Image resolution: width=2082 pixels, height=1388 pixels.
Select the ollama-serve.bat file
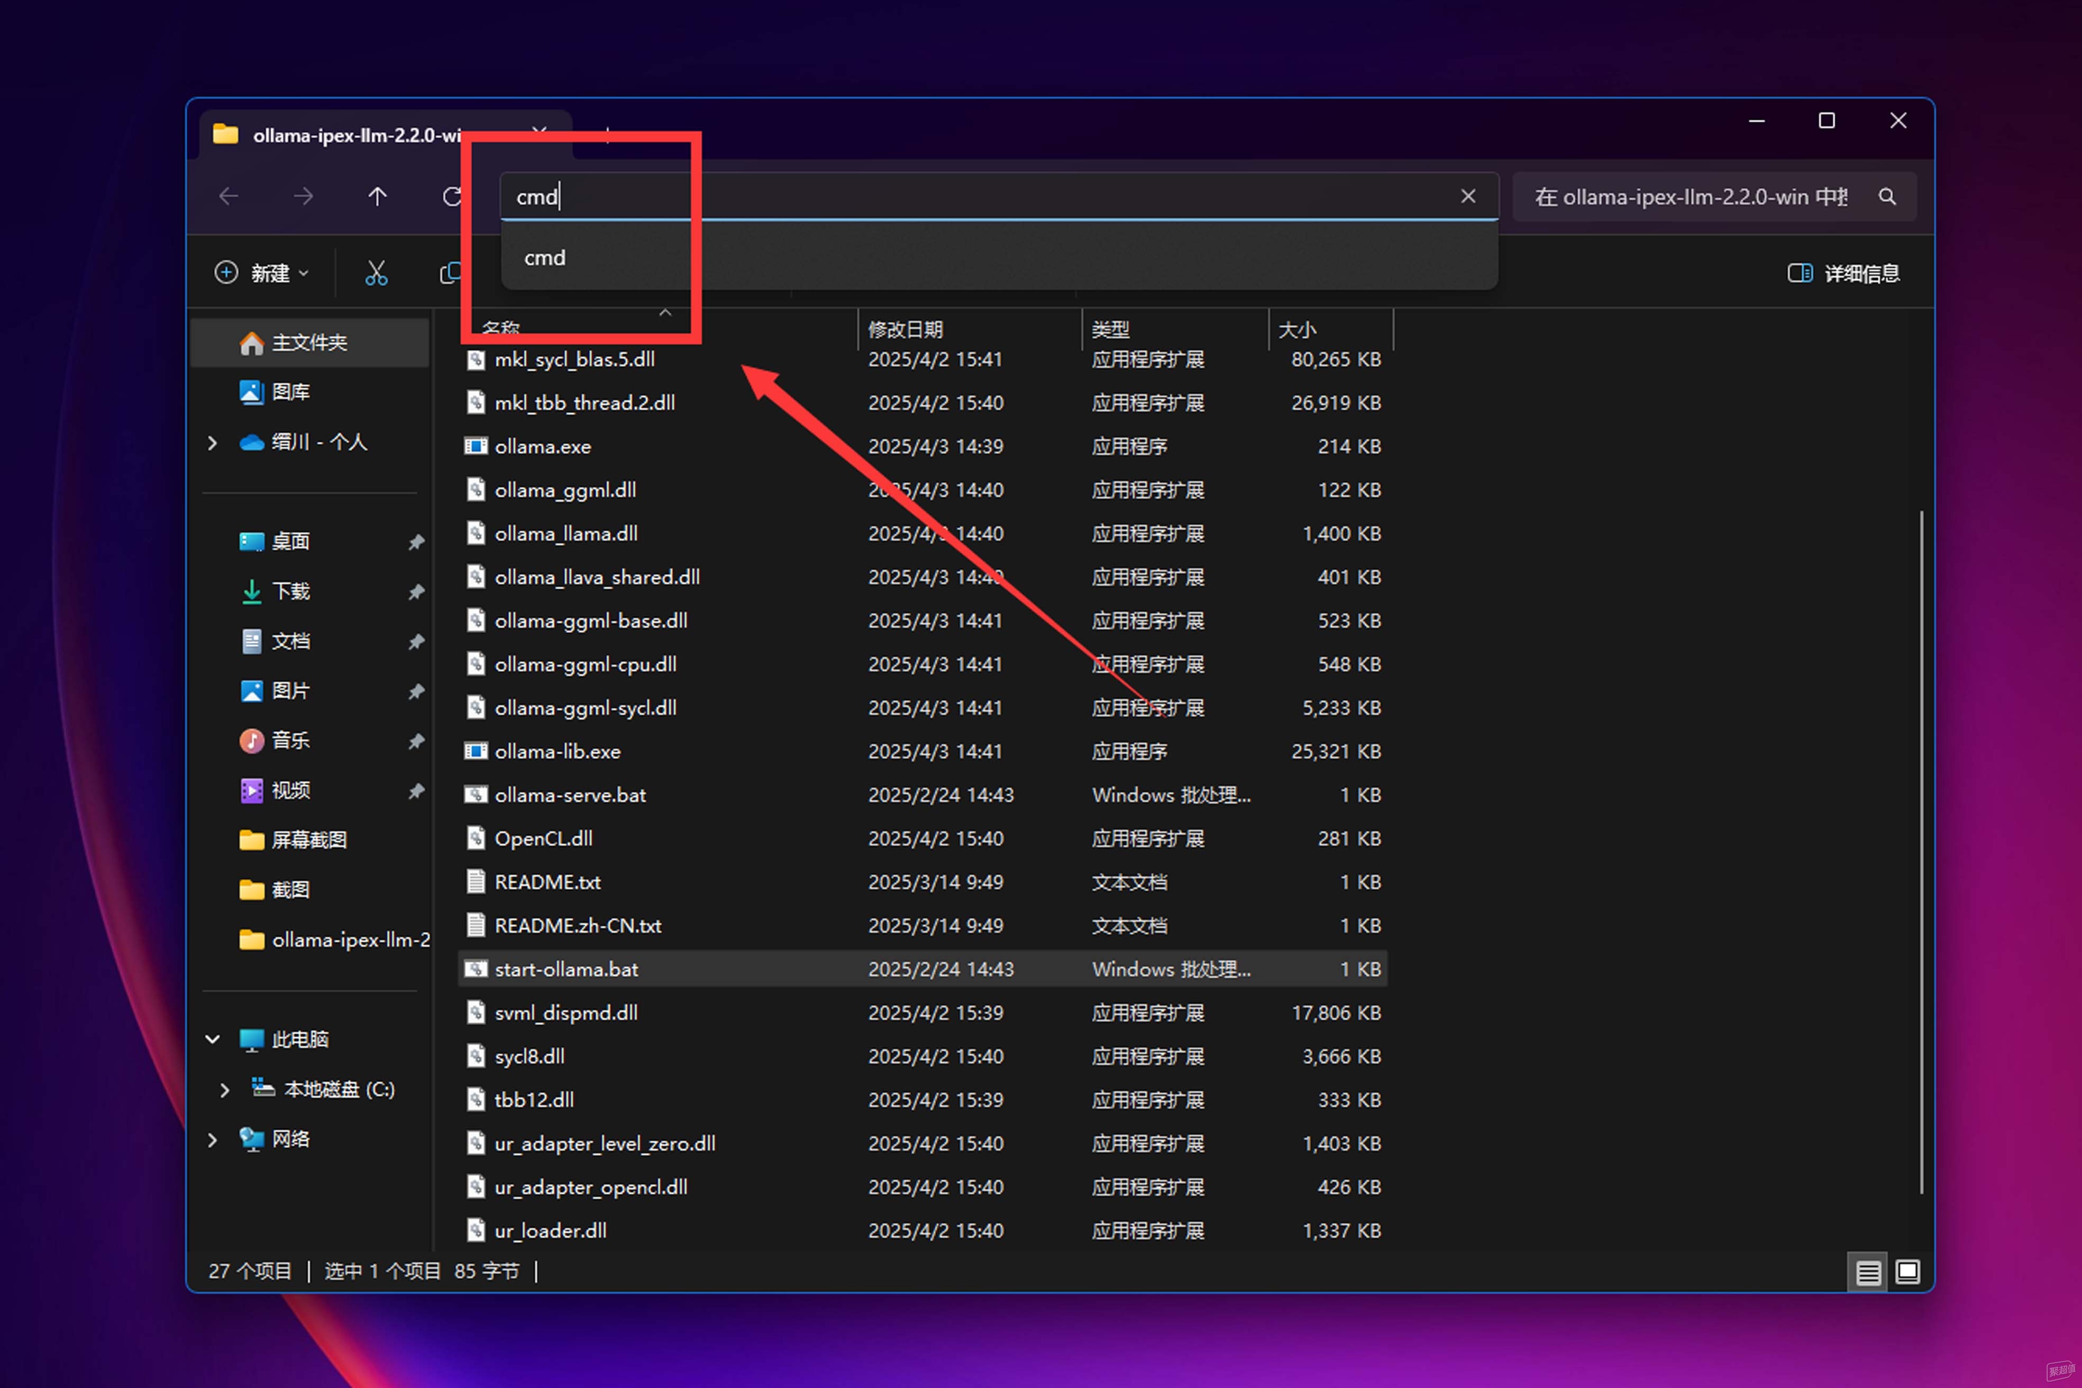tap(923, 794)
